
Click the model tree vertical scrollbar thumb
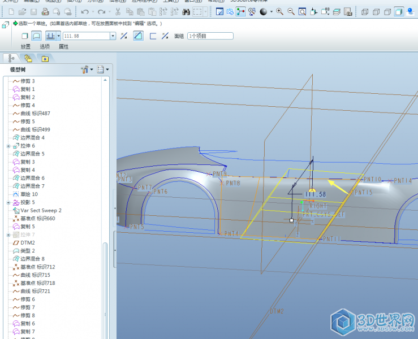(105, 290)
